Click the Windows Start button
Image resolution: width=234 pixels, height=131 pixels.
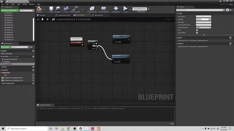(3, 128)
